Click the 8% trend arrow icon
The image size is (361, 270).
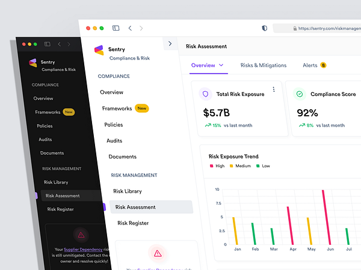(302, 125)
